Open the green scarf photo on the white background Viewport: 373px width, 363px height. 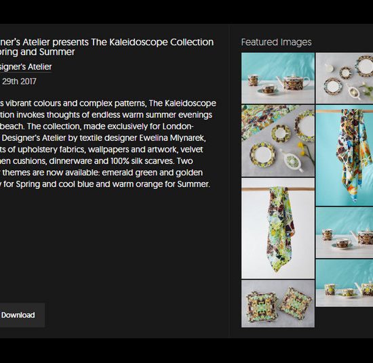tap(278, 228)
